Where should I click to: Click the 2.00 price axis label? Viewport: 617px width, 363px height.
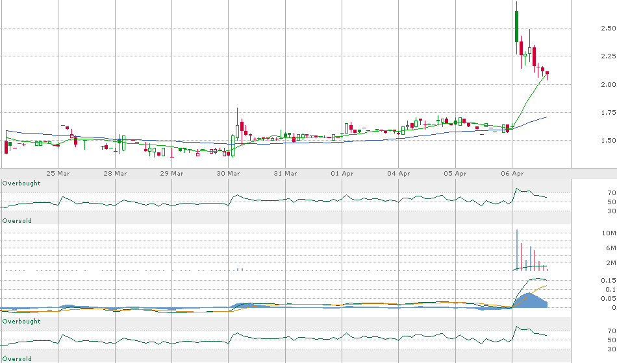[609, 84]
